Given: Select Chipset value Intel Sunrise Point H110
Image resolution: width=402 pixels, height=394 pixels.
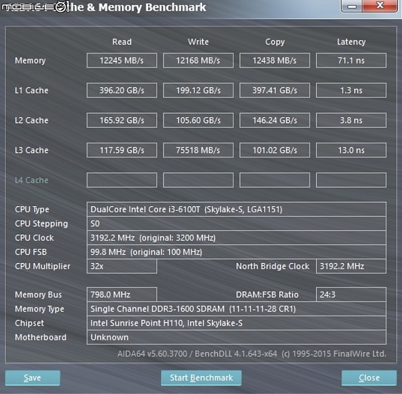Looking at the screenshot, I should pyautogui.click(x=236, y=323).
